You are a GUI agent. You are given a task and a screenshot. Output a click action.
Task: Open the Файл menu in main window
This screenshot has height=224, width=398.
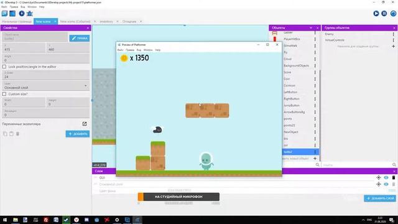pyautogui.click(x=4, y=7)
